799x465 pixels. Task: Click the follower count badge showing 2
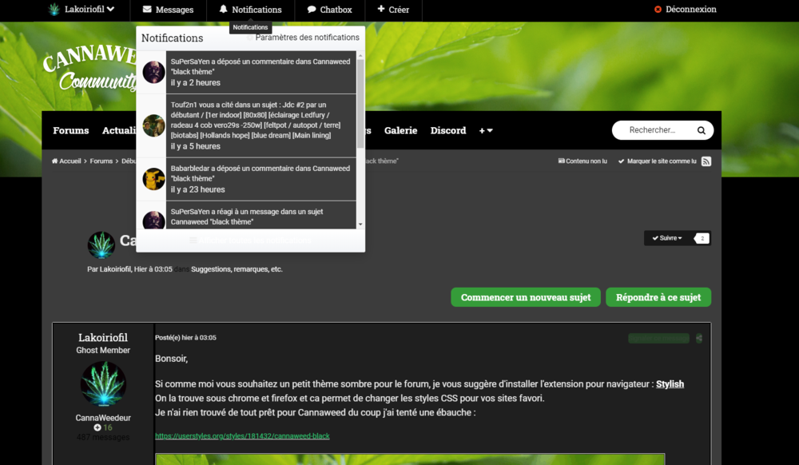click(702, 238)
